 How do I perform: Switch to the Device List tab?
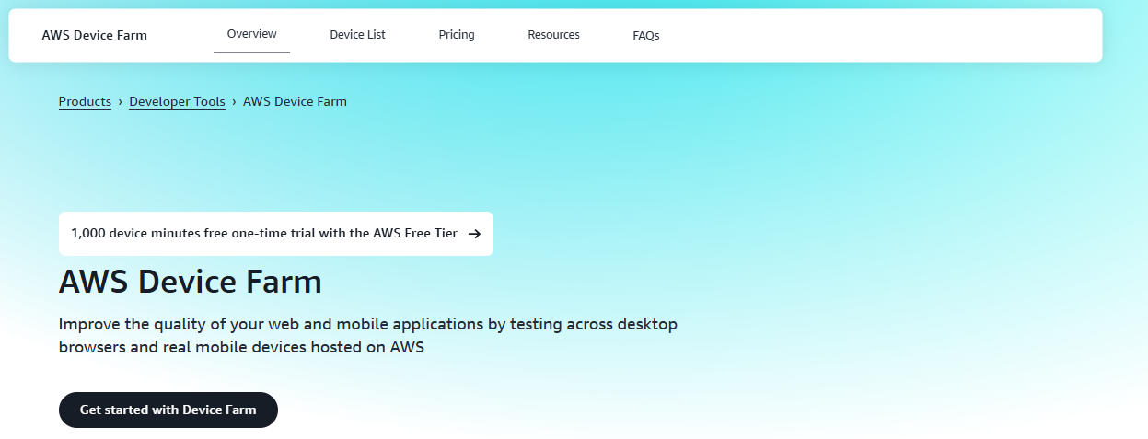coord(357,35)
